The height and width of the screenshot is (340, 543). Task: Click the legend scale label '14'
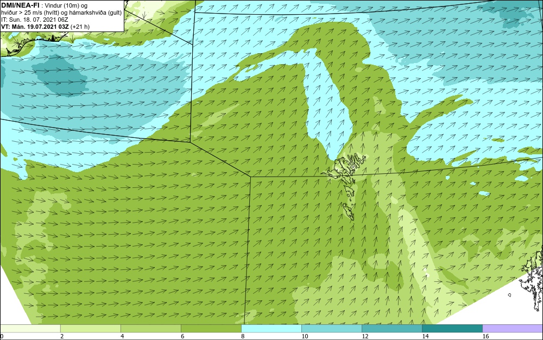pos(425,336)
